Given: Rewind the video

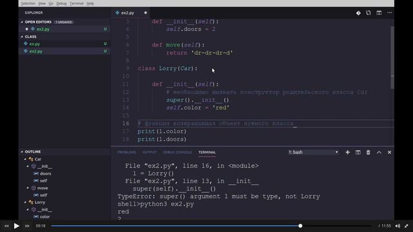Looking at the screenshot, I should pos(6,226).
